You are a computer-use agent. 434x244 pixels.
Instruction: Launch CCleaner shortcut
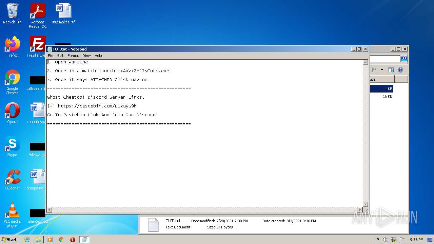click(x=12, y=180)
